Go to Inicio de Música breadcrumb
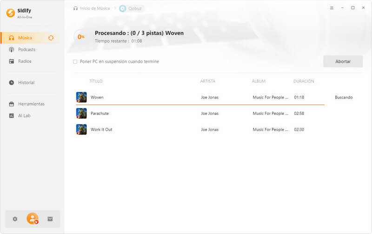The image size is (372, 234). point(95,8)
